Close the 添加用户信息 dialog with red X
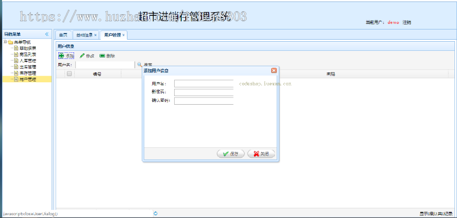Image resolution: width=457 pixels, height=218 pixels. pyautogui.click(x=274, y=70)
